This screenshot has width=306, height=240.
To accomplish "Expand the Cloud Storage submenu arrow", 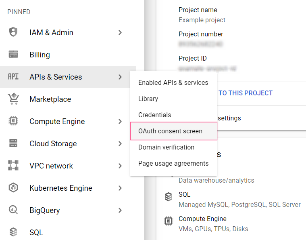I will tap(120, 144).
